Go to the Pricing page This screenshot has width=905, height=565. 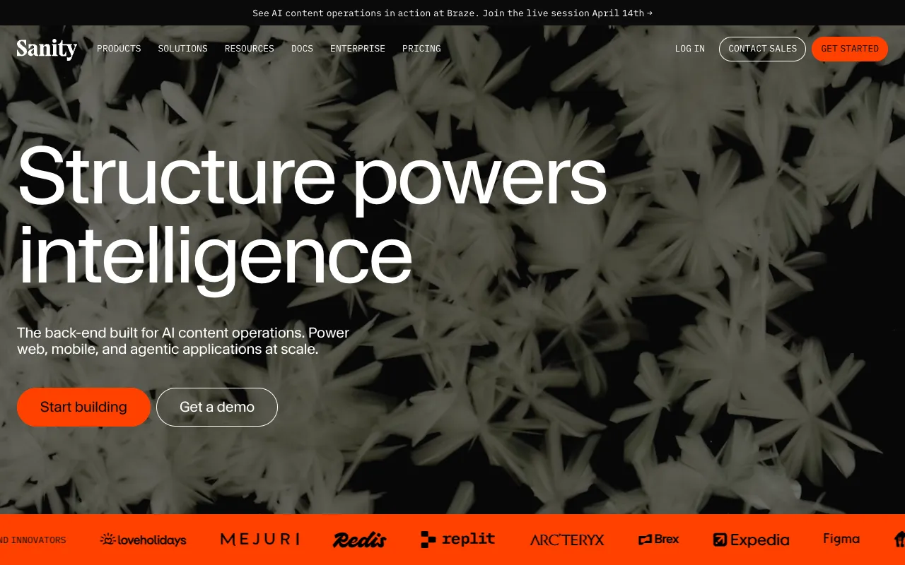click(x=421, y=49)
